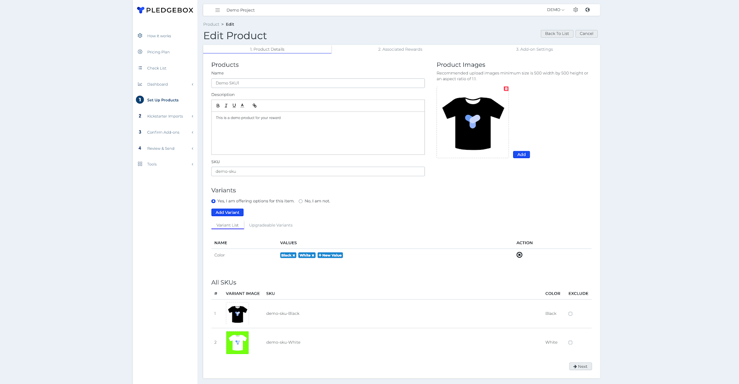Image resolution: width=739 pixels, height=384 pixels.
Task: Switch to Add-on Settings tab
Action: point(534,49)
